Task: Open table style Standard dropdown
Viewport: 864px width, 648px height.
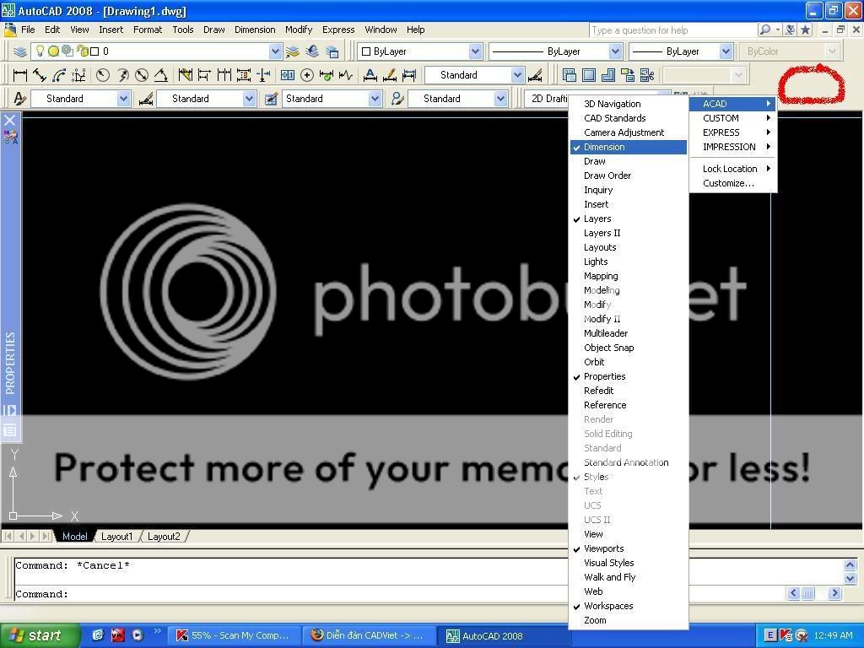Action: (x=375, y=99)
